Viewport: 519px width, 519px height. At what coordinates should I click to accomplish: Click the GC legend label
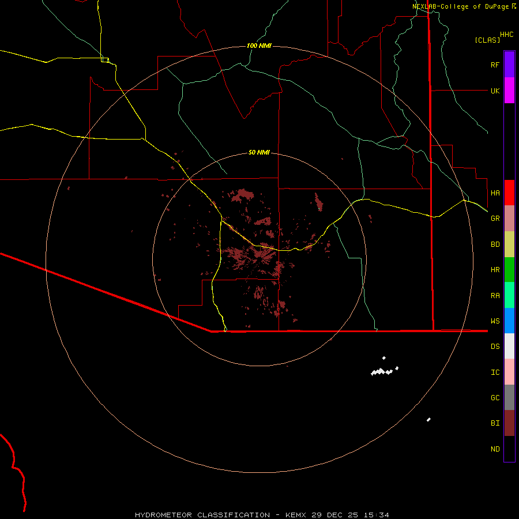[495, 397]
